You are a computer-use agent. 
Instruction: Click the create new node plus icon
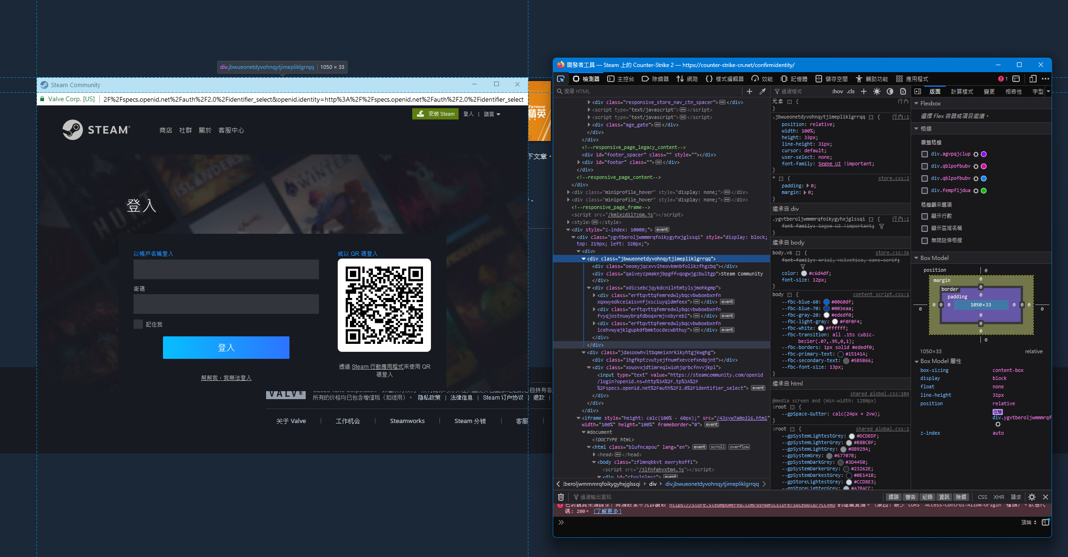pyautogui.click(x=749, y=91)
